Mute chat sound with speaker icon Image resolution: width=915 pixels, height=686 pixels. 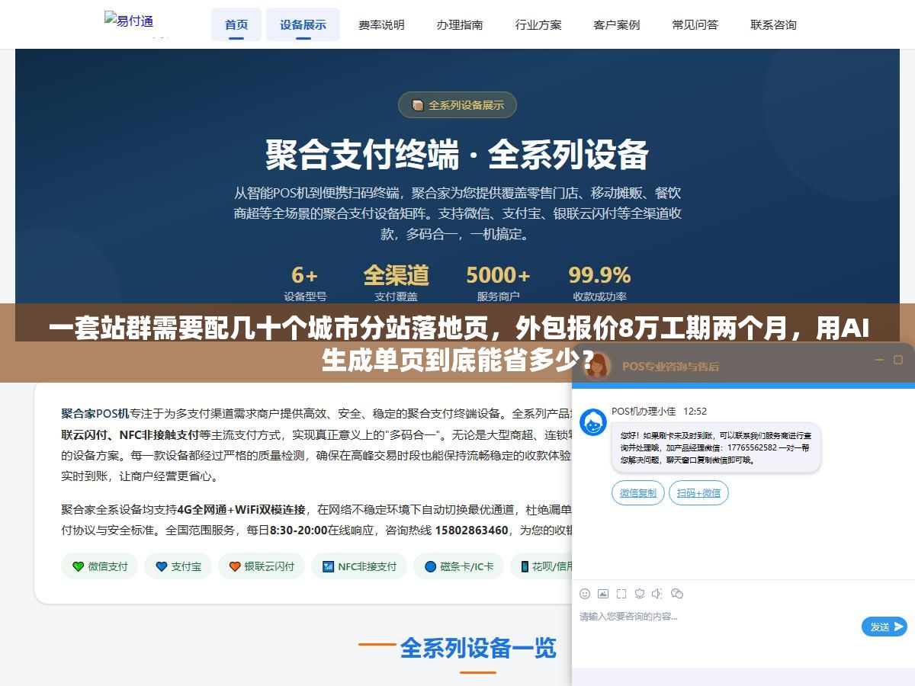click(x=657, y=594)
